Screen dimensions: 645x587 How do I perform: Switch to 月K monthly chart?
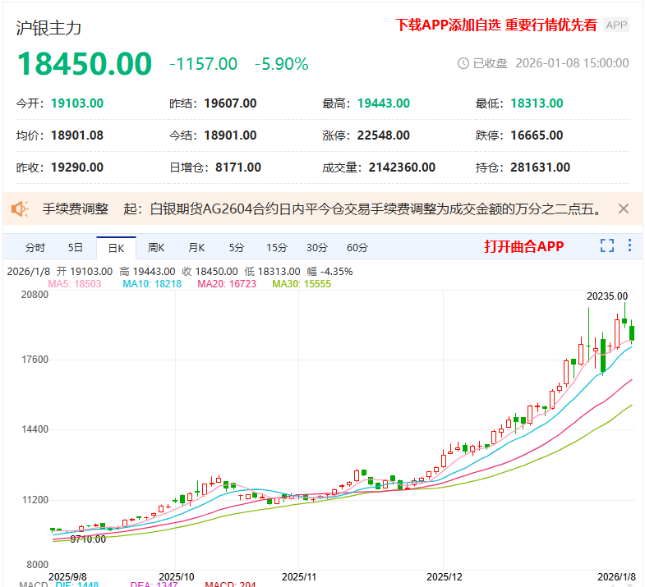tap(196, 247)
